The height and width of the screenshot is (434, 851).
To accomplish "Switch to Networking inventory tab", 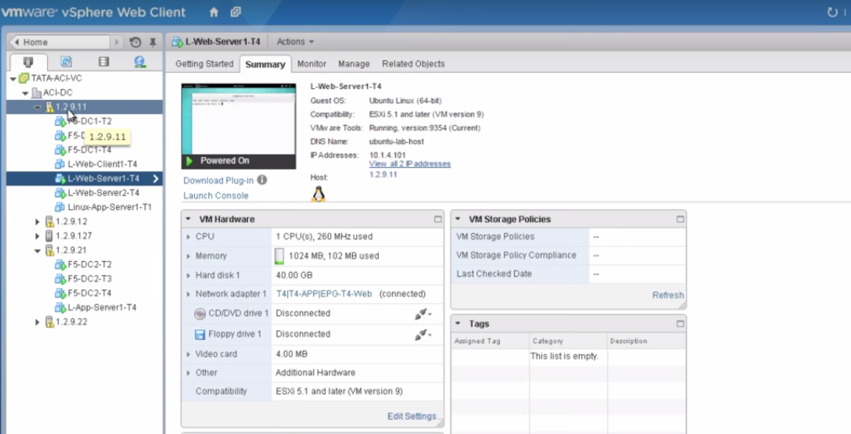I will pyautogui.click(x=140, y=62).
